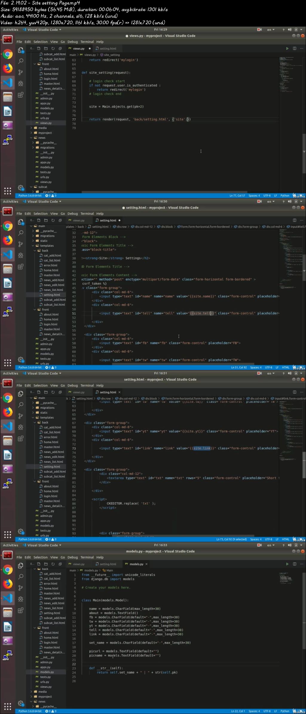Open Debug bug icon in the 16:33 models.py window
The image size is (306, 714).
[x=21, y=599]
